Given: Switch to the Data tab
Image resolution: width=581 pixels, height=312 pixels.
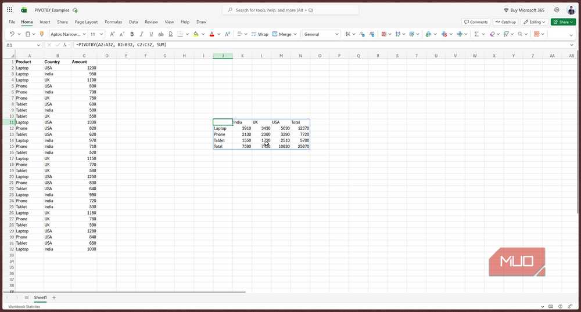Looking at the screenshot, I should click(x=134, y=22).
